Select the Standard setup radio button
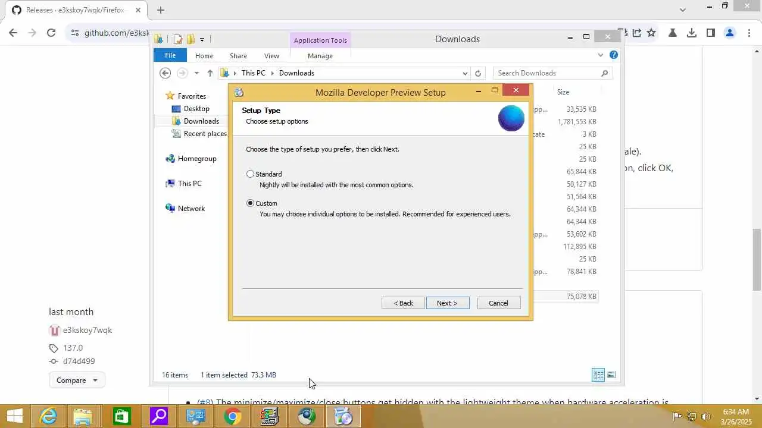 click(x=250, y=174)
